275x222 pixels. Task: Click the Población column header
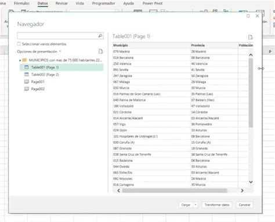click(x=245, y=45)
